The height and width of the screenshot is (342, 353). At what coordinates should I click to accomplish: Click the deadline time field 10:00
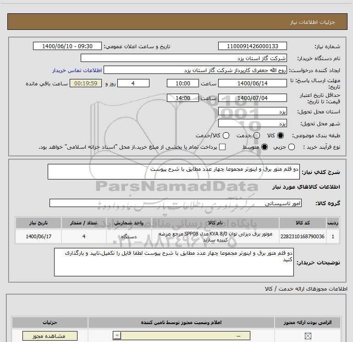tap(183, 83)
